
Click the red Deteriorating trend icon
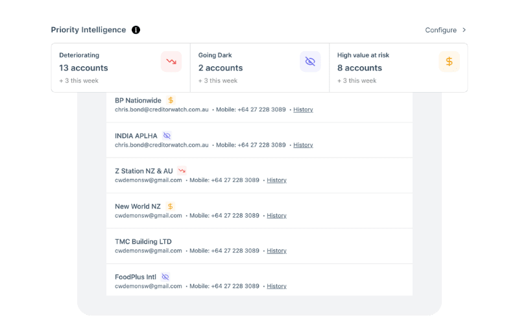pos(171,62)
